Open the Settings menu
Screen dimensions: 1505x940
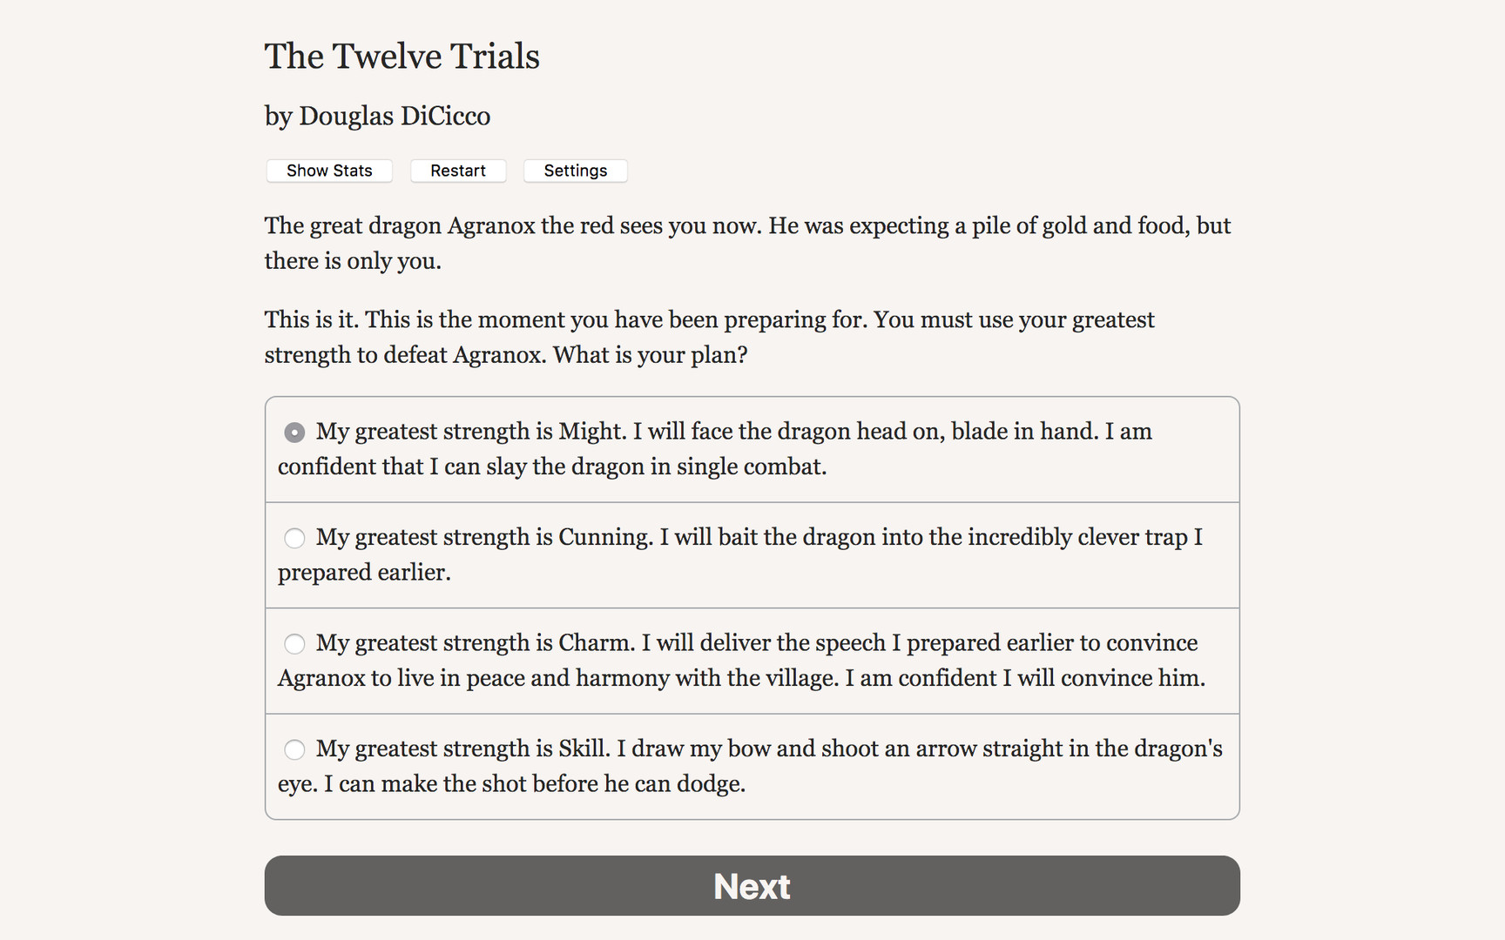coord(575,171)
